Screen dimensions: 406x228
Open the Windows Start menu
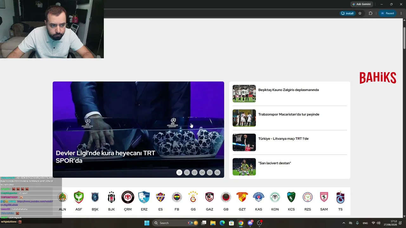point(147,223)
